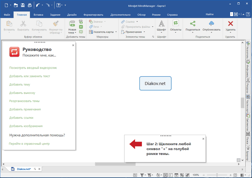Click the Объекты objects icon
The image size is (252, 178).
coord(176,23)
